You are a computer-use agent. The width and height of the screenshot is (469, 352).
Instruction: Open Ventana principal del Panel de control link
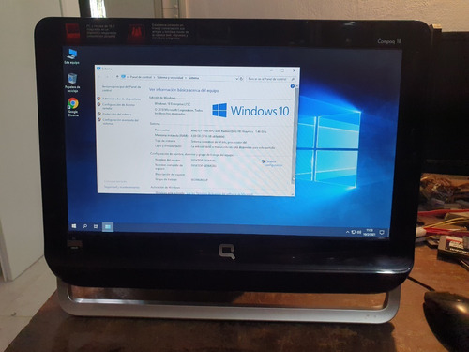[122, 88]
